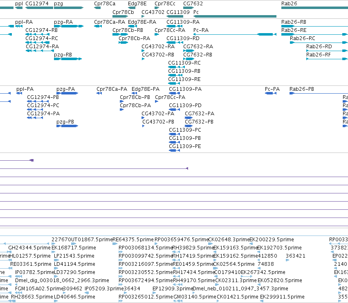This screenshot has width=348, height=303.
Task: Click transcript CG11309-RC
Action: (x=176, y=67)
